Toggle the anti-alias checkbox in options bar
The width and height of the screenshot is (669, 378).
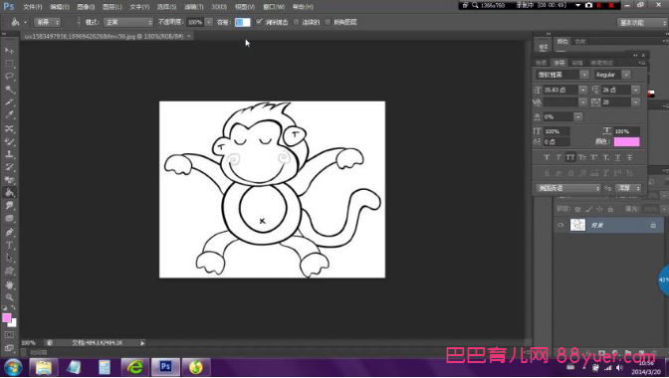[x=259, y=22]
